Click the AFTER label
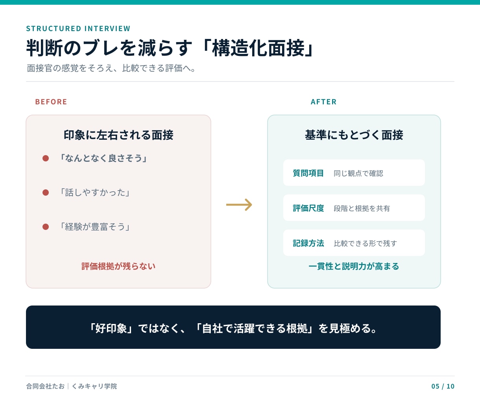 324,102
